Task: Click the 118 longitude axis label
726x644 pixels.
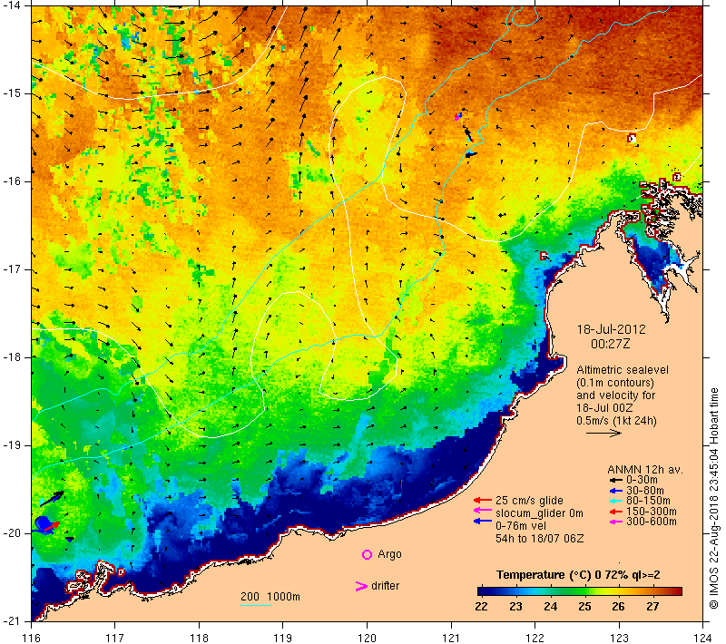Action: pos(199,638)
